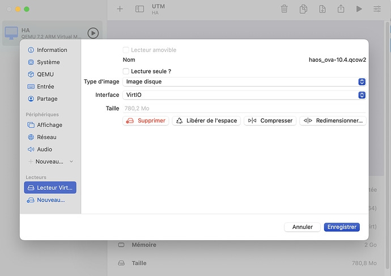
Task: Expand the Nouveau device menu under Périphériques
Action: (51, 162)
